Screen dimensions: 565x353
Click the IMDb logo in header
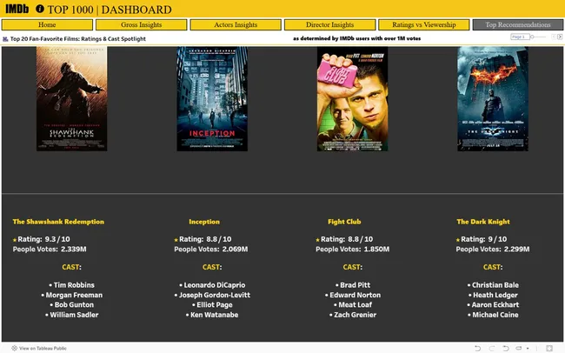pos(17,9)
